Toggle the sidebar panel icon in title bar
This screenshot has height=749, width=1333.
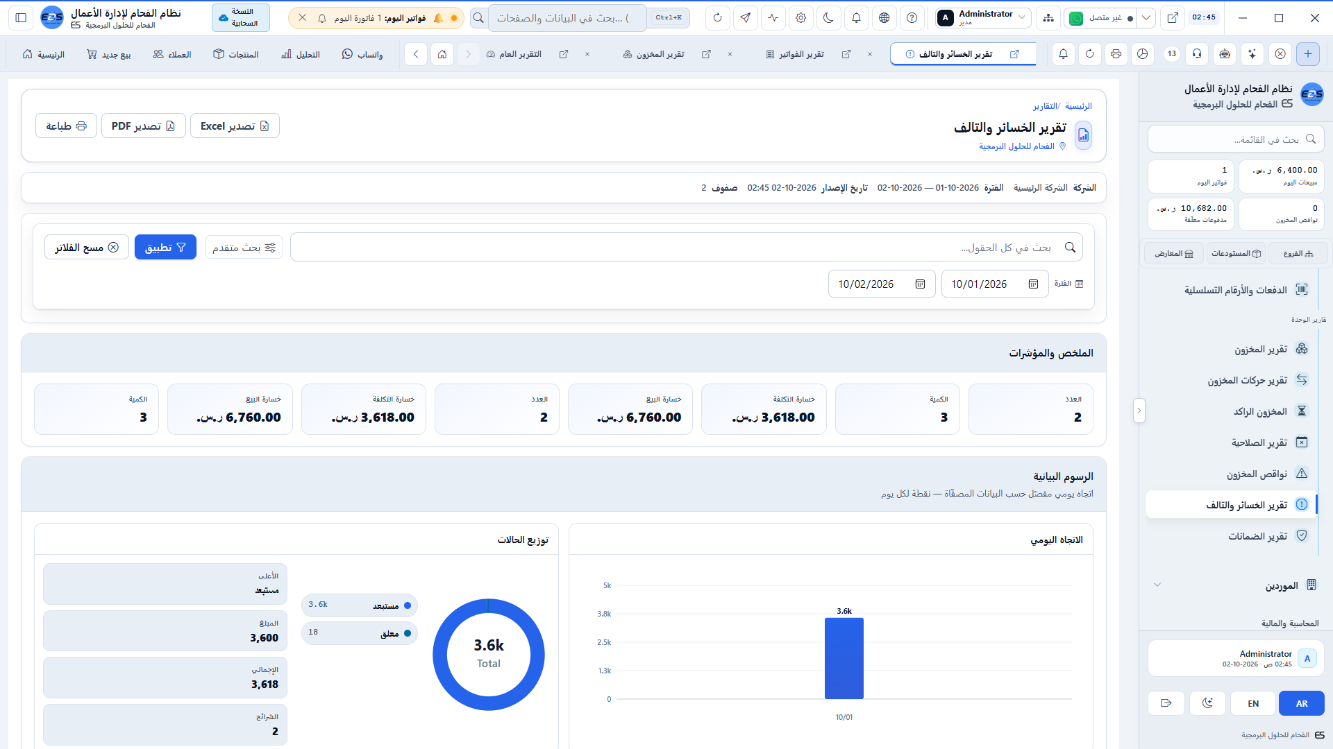click(21, 18)
